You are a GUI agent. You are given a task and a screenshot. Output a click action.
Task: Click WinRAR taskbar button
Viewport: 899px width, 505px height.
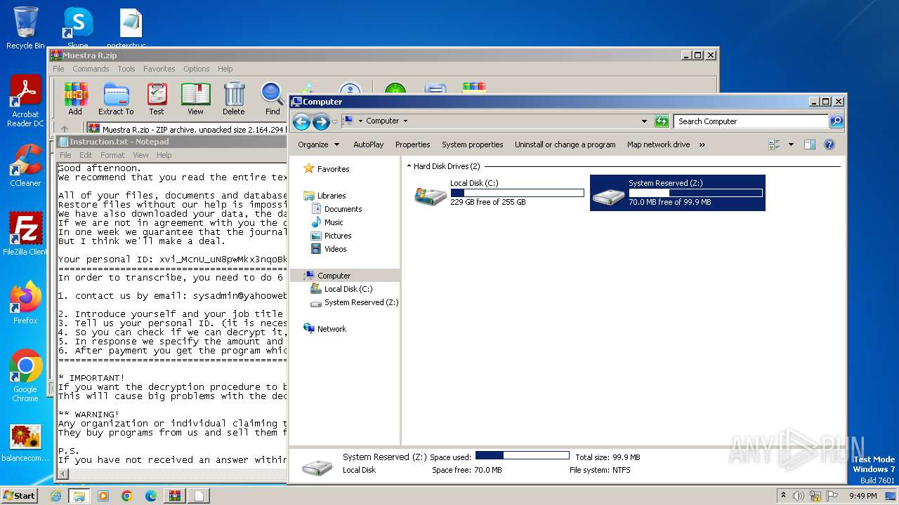[x=174, y=496]
